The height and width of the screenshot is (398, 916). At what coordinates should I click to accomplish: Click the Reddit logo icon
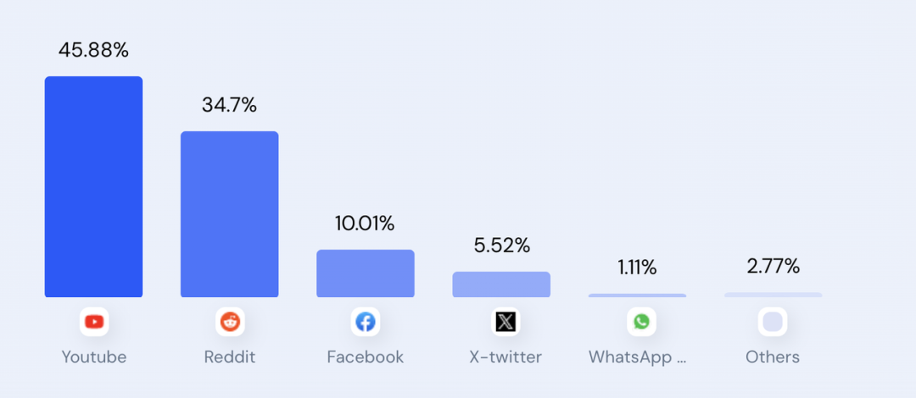(230, 322)
